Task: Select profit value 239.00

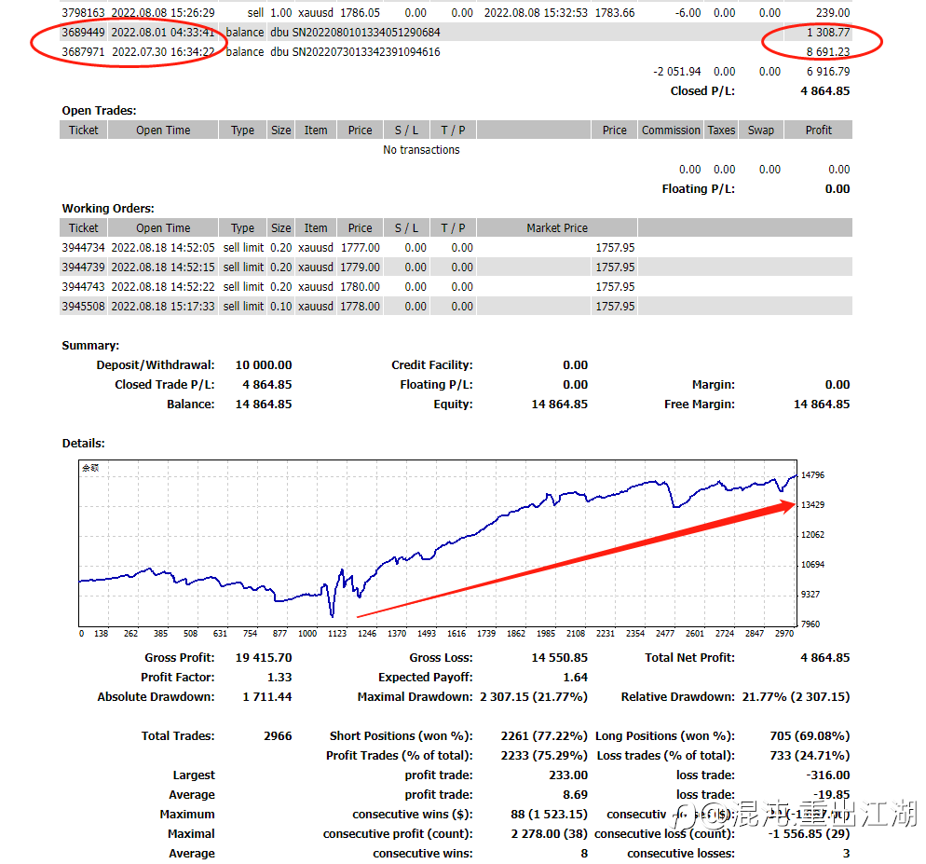Action: coord(833,12)
